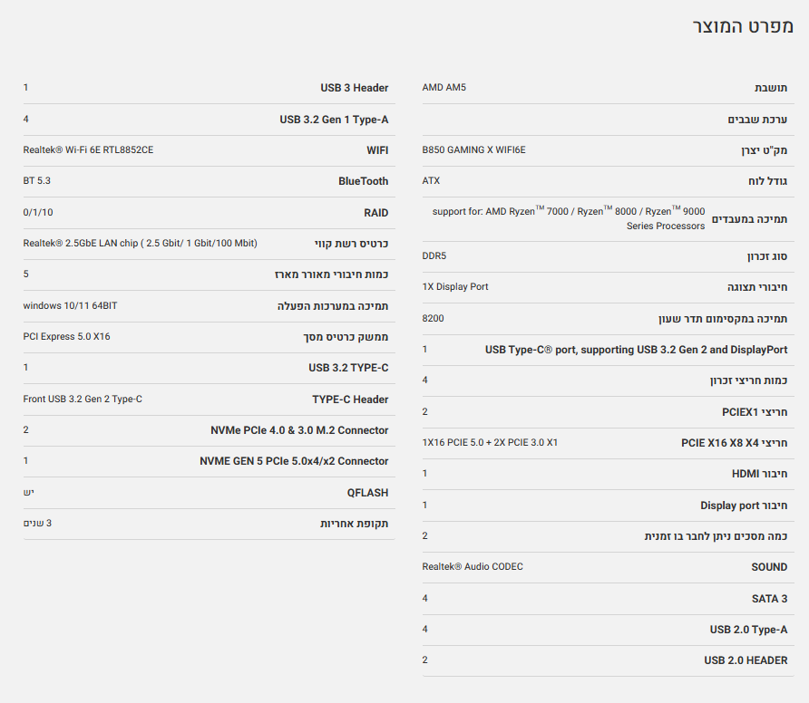Viewport: 809px width, 703px height.
Task: Click the Front USB 3.2 Gen 2 Type-C value
Action: 83,400
